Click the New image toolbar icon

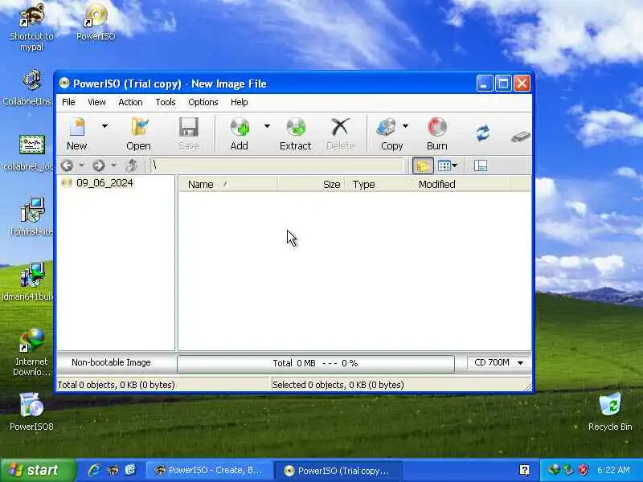pos(76,133)
